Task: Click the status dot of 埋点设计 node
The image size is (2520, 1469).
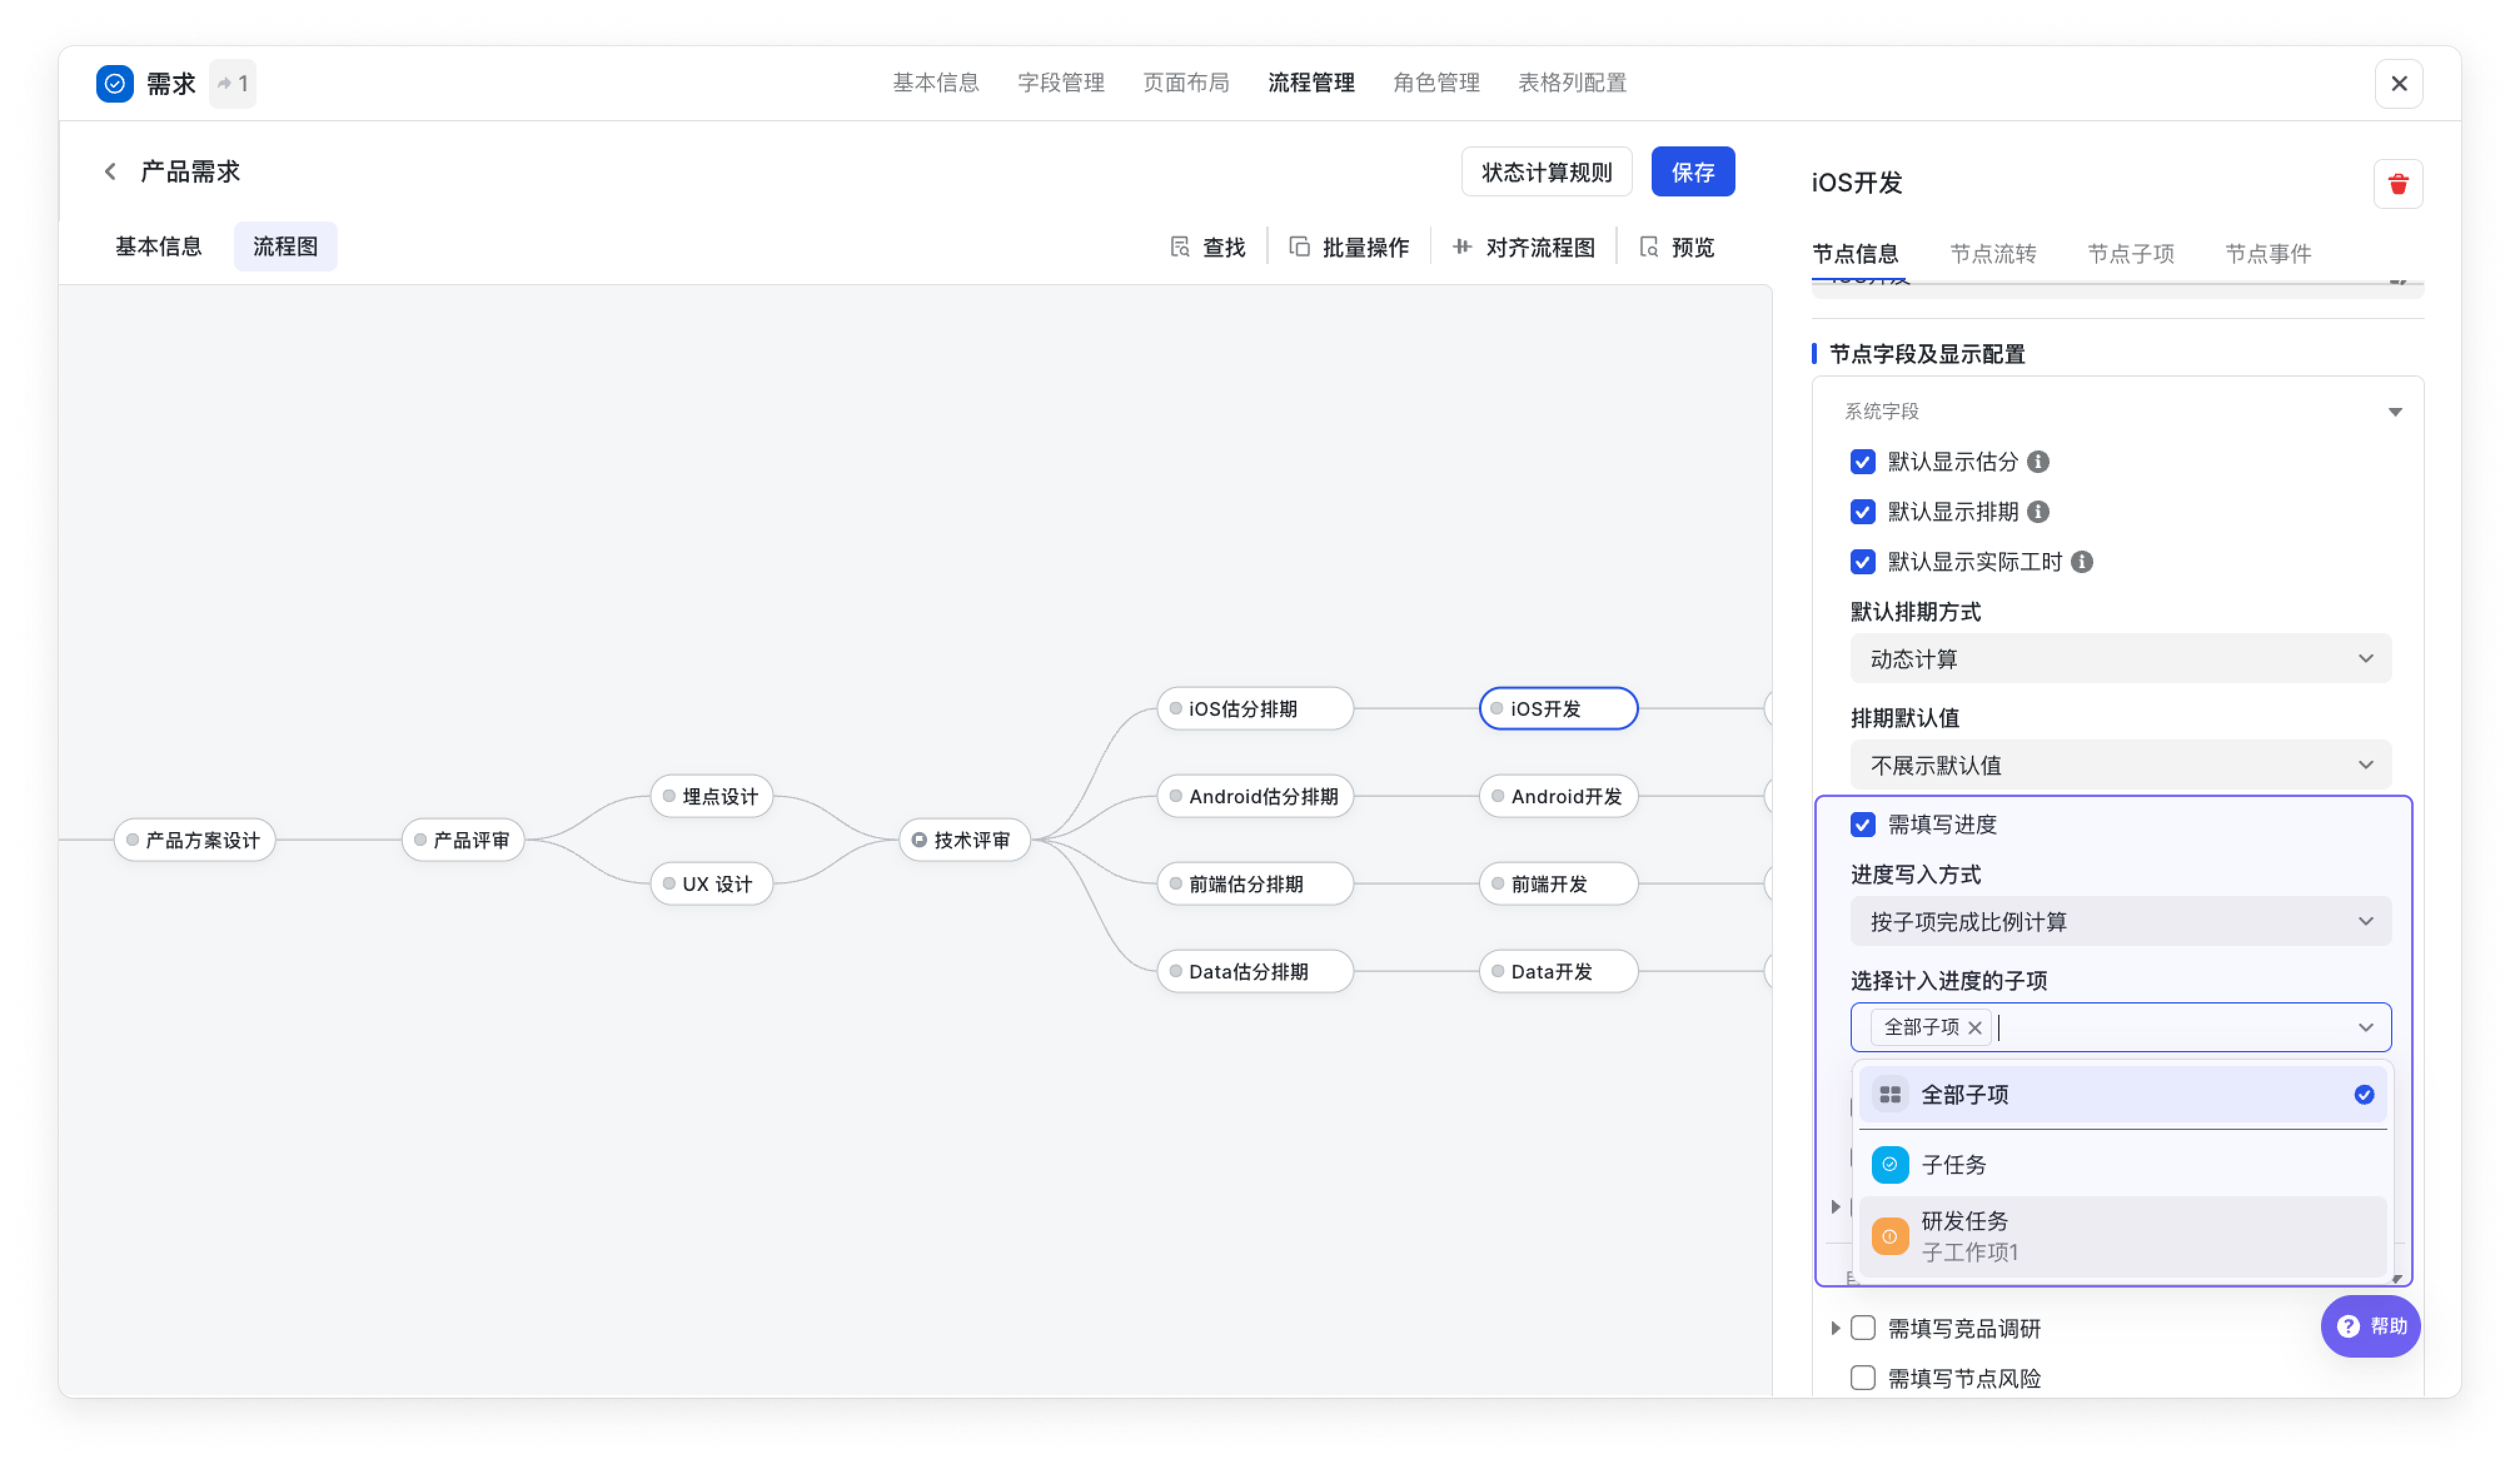Action: click(x=669, y=796)
